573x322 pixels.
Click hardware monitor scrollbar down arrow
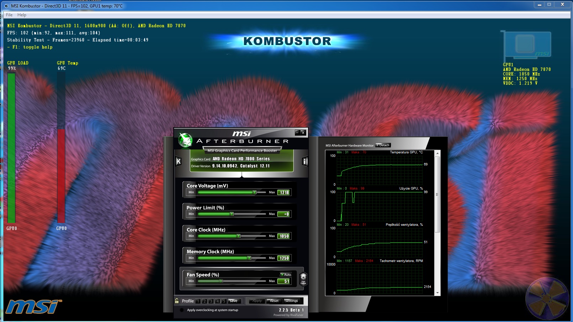point(437,293)
